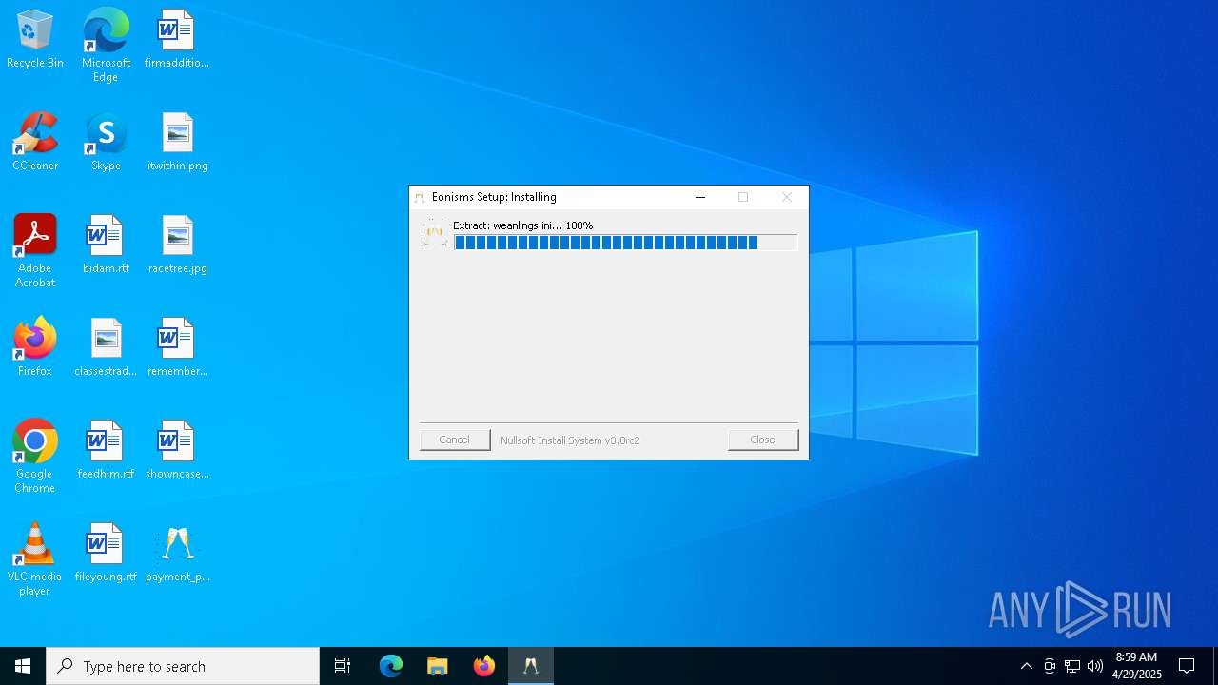The image size is (1218, 685).
Task: Select payment_p installer file icon
Action: 177,554
